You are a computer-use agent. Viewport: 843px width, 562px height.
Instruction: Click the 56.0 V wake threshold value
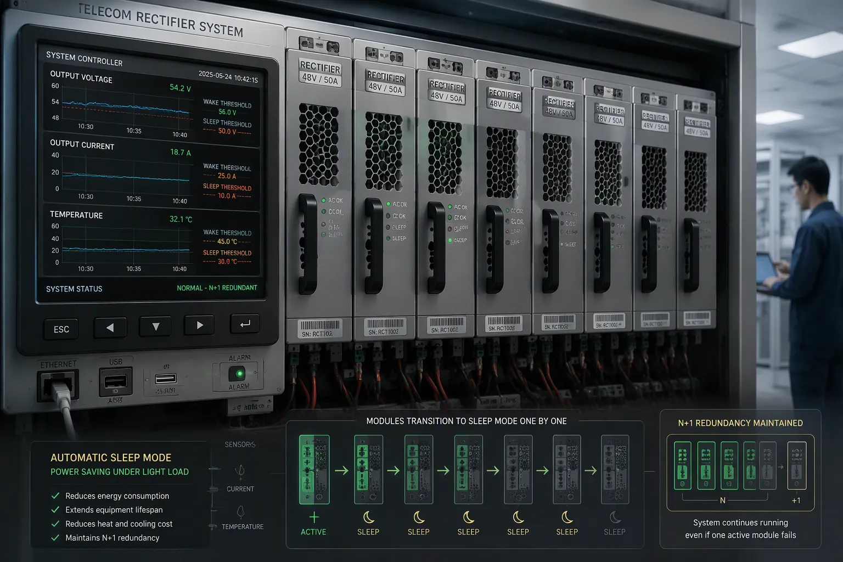(227, 112)
